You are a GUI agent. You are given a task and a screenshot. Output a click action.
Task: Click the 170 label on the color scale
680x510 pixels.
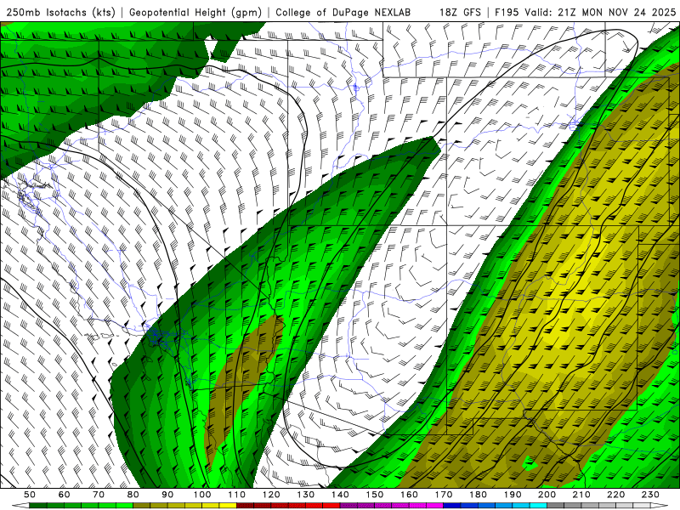(444, 495)
